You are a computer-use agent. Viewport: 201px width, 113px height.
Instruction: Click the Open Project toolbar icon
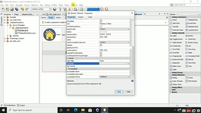(12, 9)
